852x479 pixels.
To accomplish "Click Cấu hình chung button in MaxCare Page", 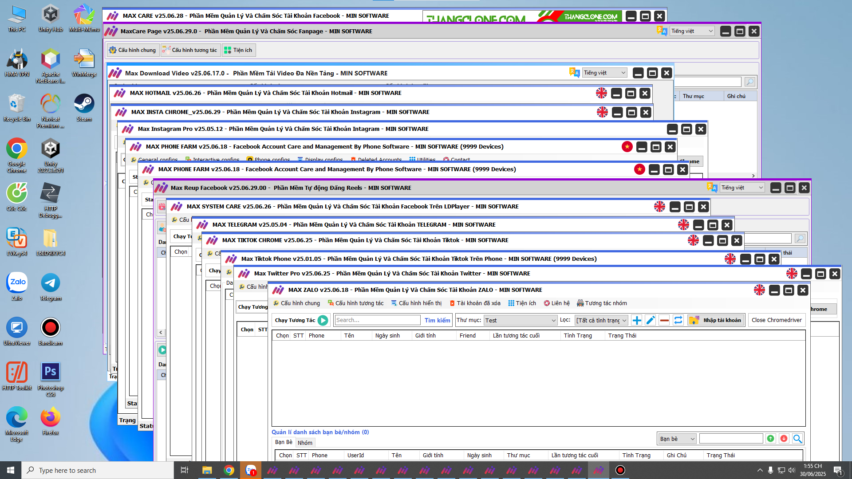I will pos(132,50).
